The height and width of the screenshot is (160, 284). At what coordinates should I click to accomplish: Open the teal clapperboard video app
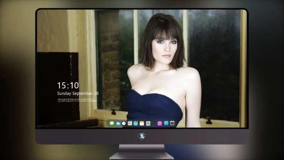coord(136,123)
